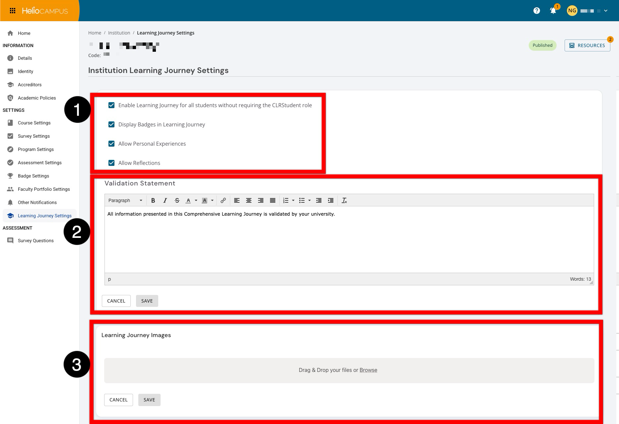Click Browse link to upload images
Image resolution: width=619 pixels, height=424 pixels.
tap(368, 370)
